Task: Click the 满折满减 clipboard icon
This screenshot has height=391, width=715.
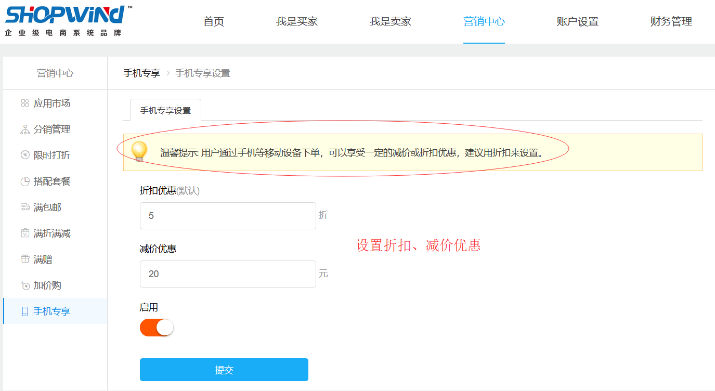Action: [25, 233]
